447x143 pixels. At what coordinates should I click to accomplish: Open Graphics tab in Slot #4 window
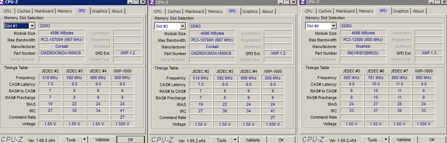tap(401, 11)
